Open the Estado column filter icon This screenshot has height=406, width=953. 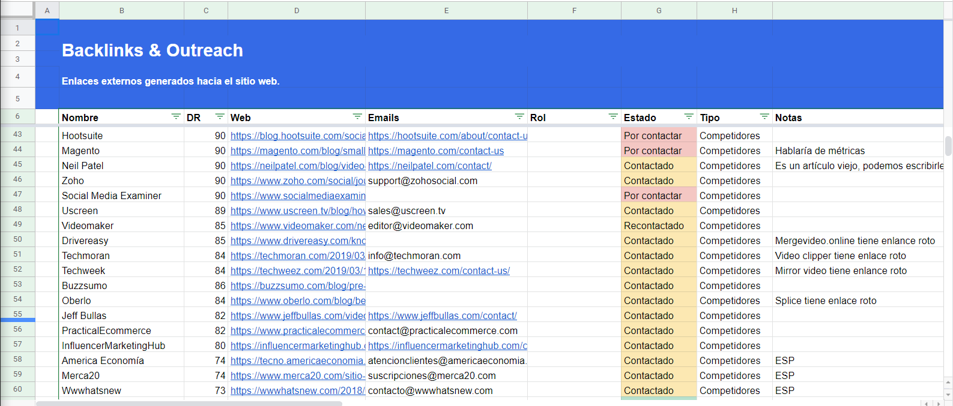coord(689,116)
